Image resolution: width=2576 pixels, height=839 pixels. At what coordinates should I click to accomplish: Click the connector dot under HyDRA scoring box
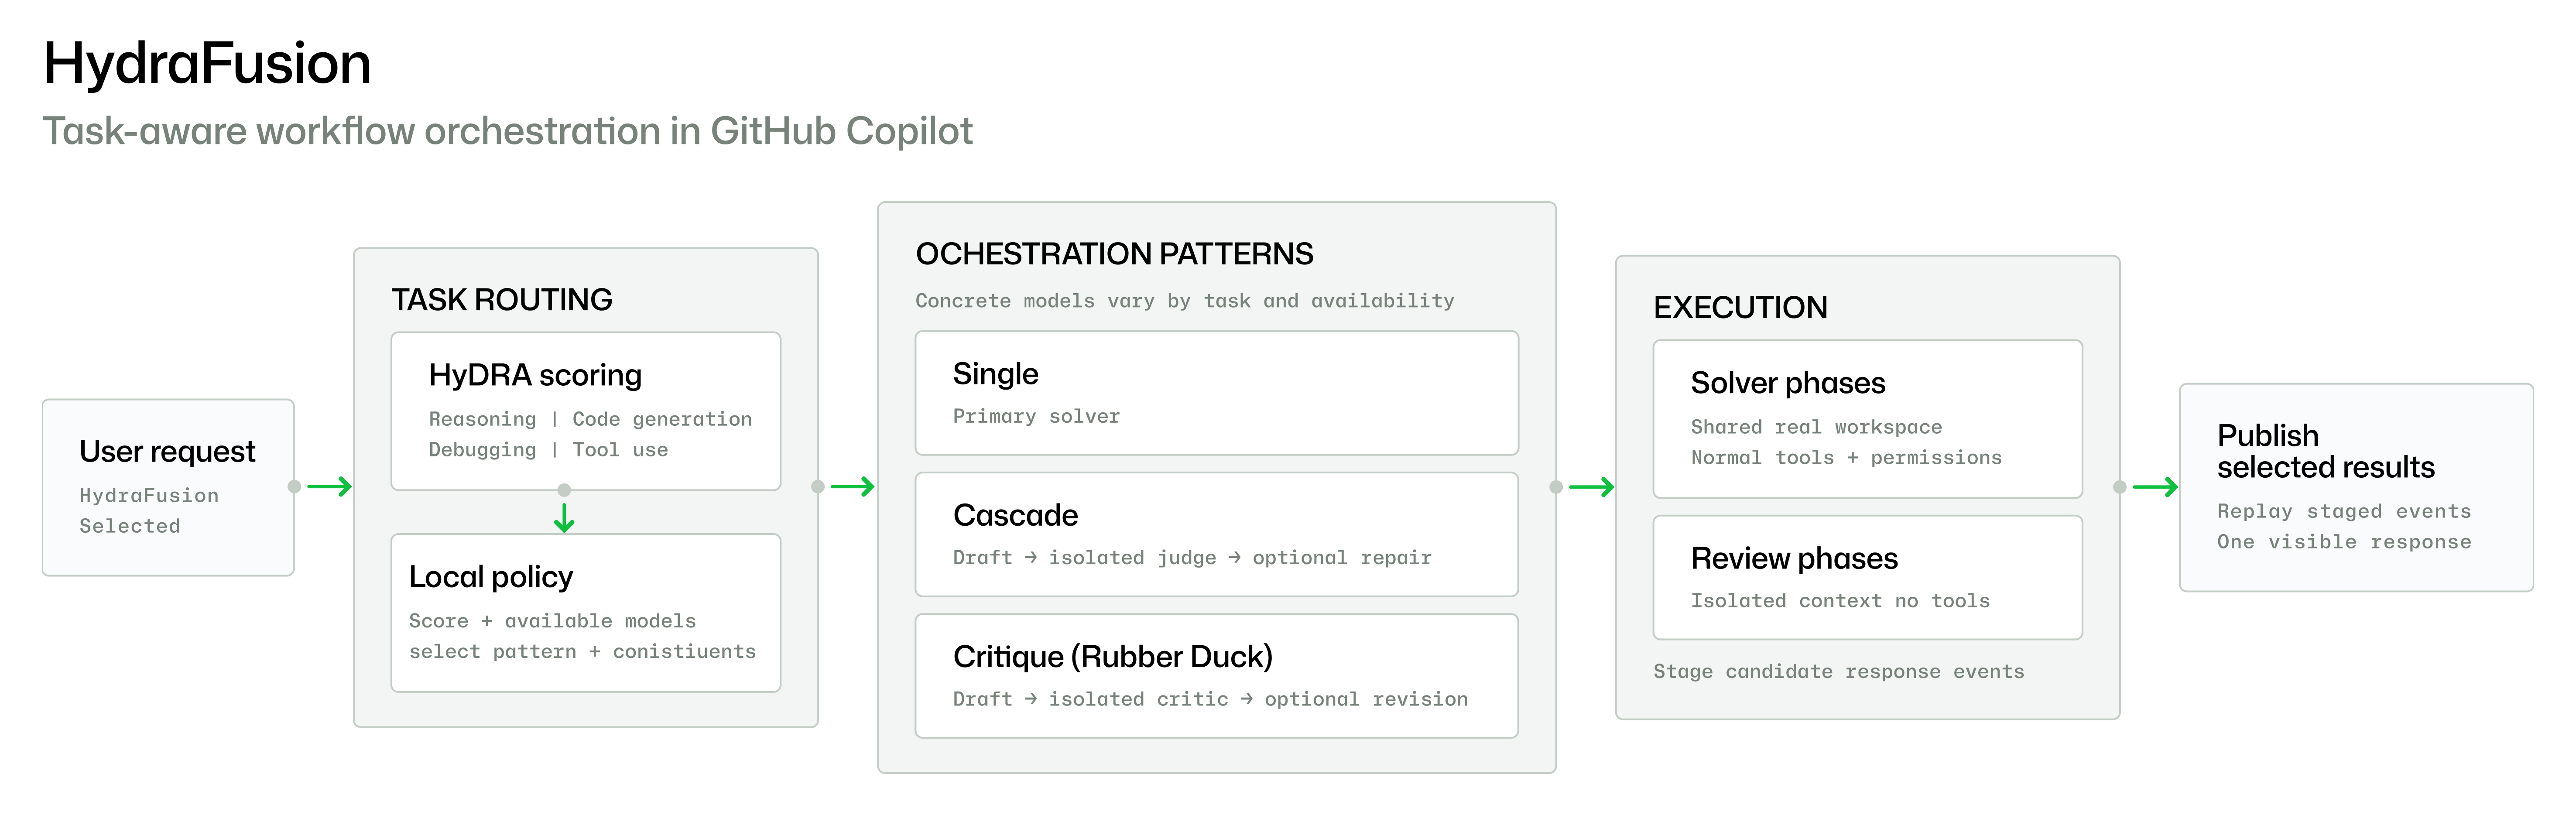(564, 490)
